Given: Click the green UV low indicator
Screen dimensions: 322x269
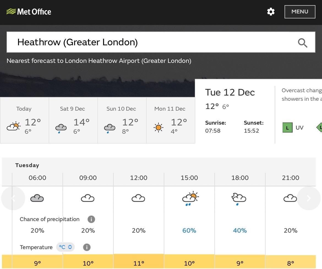Looking at the screenshot, I should (x=288, y=127).
